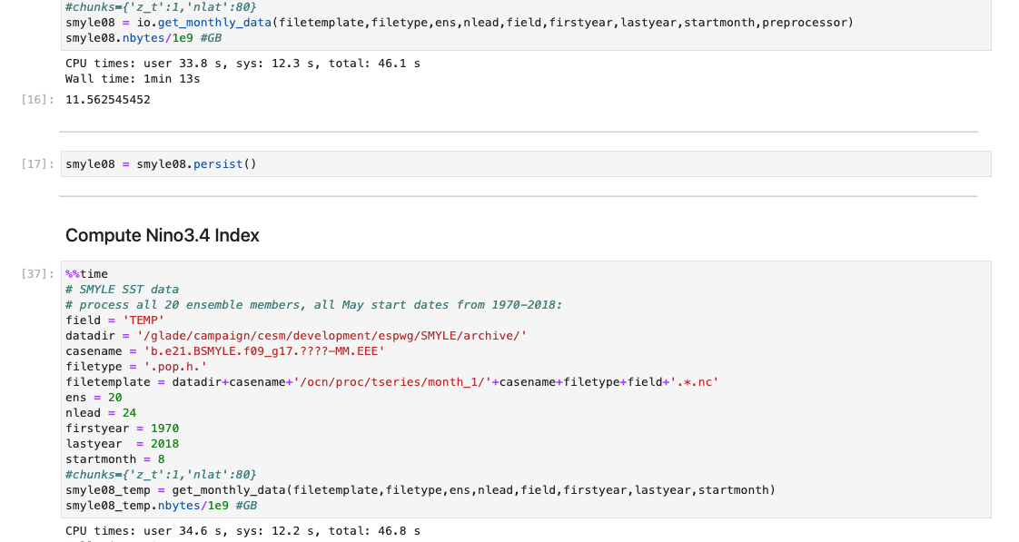Image resolution: width=1019 pixels, height=542 pixels.
Task: Click the casename string 'b.e21.BSMYLE.f09_g17.????-MM.EEE'
Action: 264,351
